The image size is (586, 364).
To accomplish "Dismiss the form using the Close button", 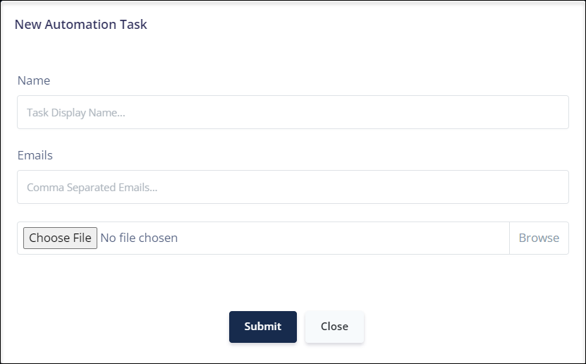I will [334, 327].
